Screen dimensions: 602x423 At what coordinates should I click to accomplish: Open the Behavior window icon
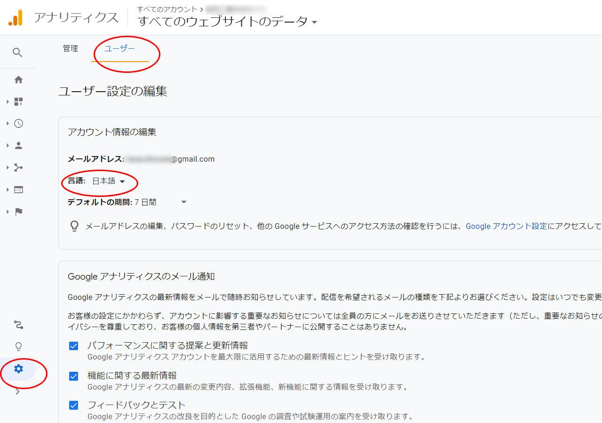[18, 190]
